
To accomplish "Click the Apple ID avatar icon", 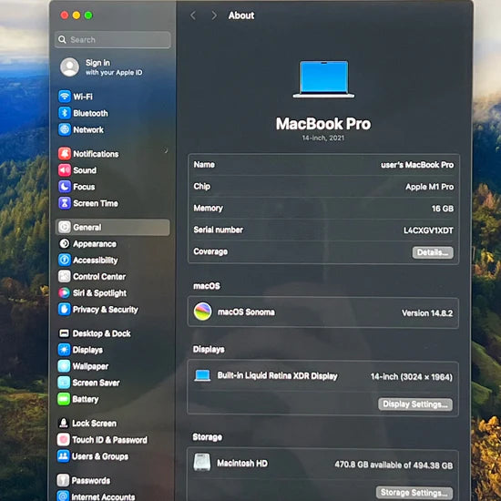I will [69, 67].
